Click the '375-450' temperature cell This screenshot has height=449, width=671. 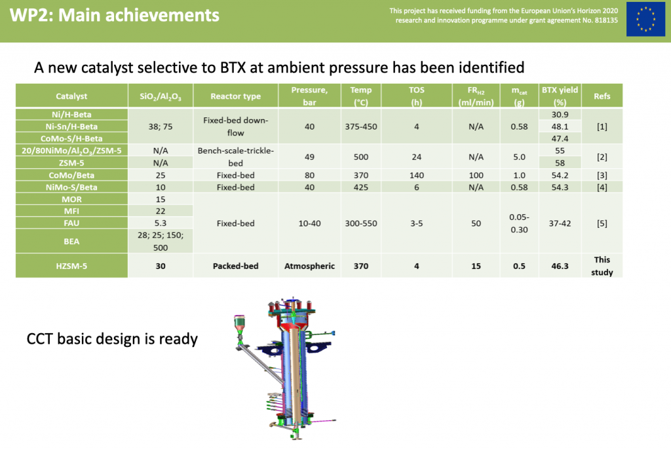(361, 126)
